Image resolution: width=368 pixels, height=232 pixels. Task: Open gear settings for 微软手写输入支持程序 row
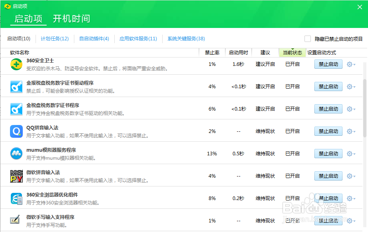(x=351, y=221)
